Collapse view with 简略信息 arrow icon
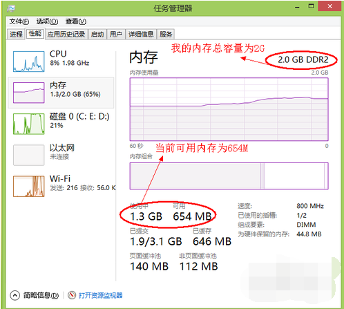 tap(15, 295)
